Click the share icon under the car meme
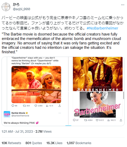The image size is (127, 147). 60,106
